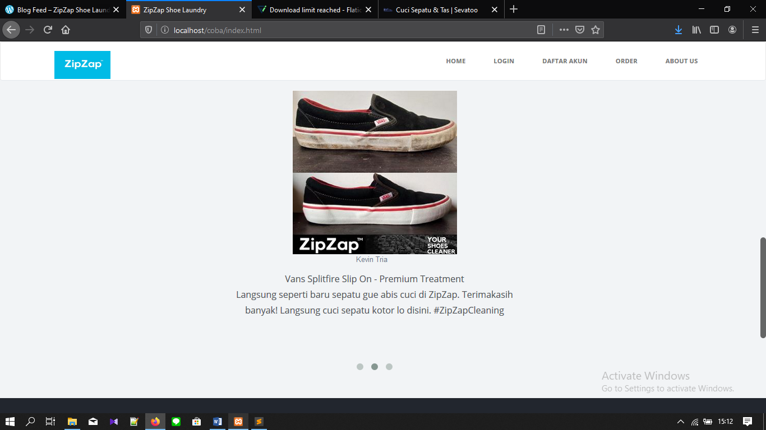Viewport: 766px width, 430px height.
Task: Select the first carousel indicator dot
Action: (x=359, y=367)
